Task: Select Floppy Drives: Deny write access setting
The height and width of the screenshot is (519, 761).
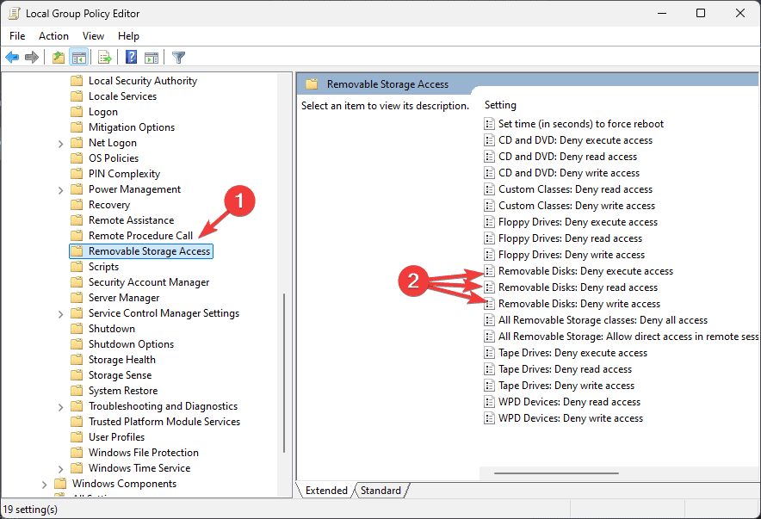Action: click(572, 255)
